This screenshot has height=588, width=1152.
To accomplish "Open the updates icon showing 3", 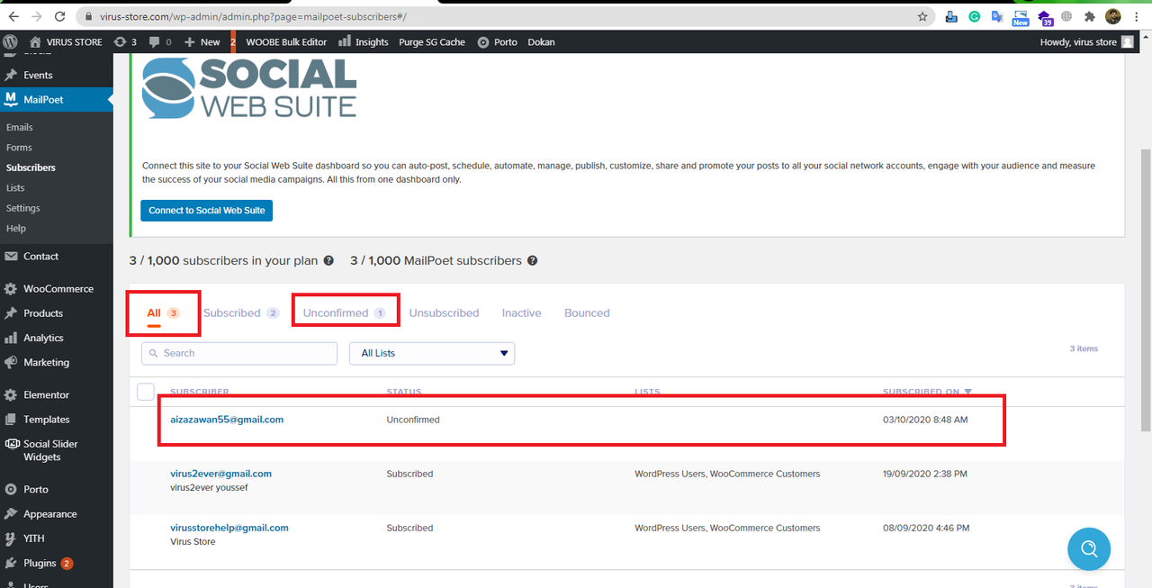I will pyautogui.click(x=125, y=41).
